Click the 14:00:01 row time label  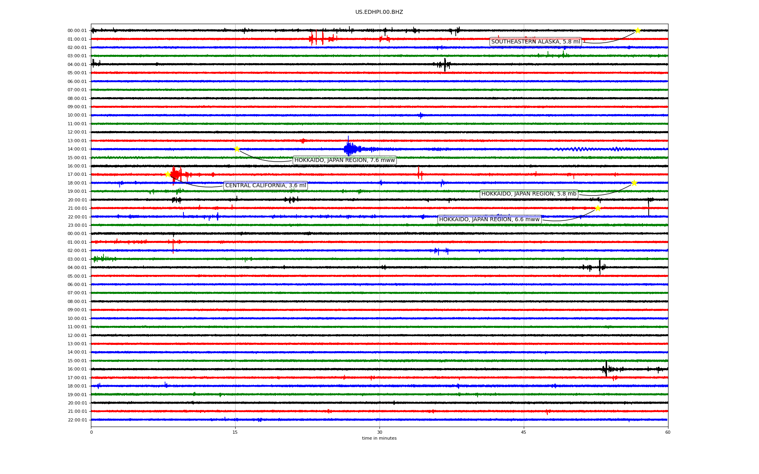[77, 149]
